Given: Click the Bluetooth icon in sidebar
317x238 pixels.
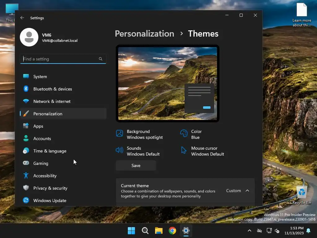Looking at the screenshot, I should (x=26, y=89).
